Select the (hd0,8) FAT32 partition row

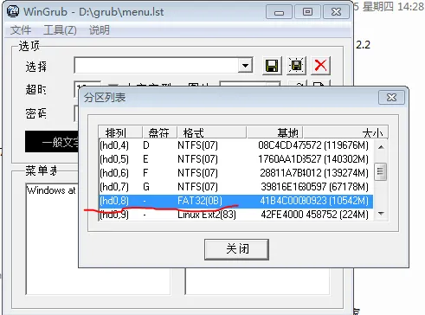click(236, 201)
